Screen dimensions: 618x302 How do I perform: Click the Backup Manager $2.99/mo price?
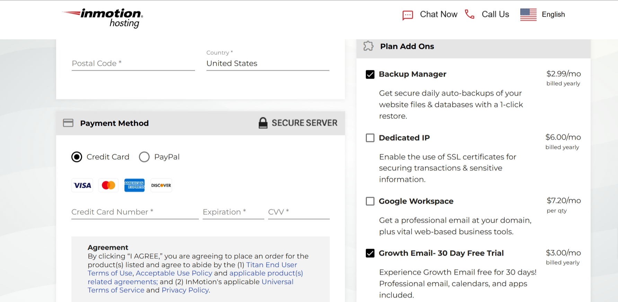pos(564,74)
